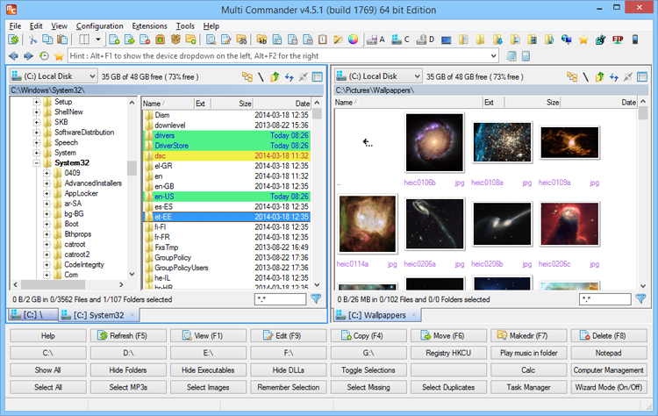Jump to drive D from the toolbar
Screen dimensions: 658x416
pyautogui.click(x=425, y=39)
